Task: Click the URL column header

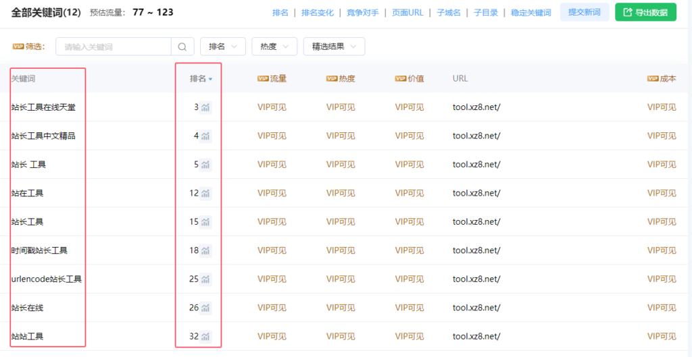Action: (x=460, y=78)
